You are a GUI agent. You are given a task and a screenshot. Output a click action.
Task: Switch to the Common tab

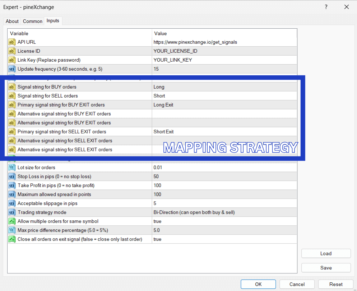click(x=33, y=21)
